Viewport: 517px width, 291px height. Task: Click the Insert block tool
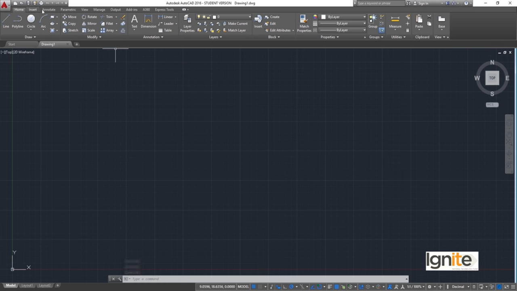258,21
